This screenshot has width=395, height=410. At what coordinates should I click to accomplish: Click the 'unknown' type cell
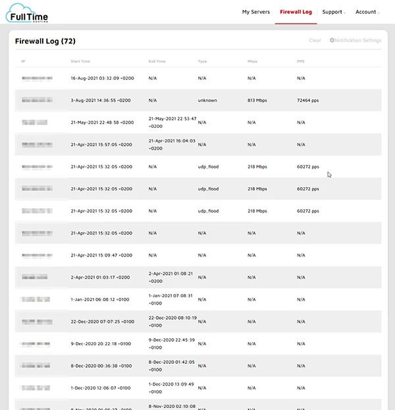[x=207, y=100]
